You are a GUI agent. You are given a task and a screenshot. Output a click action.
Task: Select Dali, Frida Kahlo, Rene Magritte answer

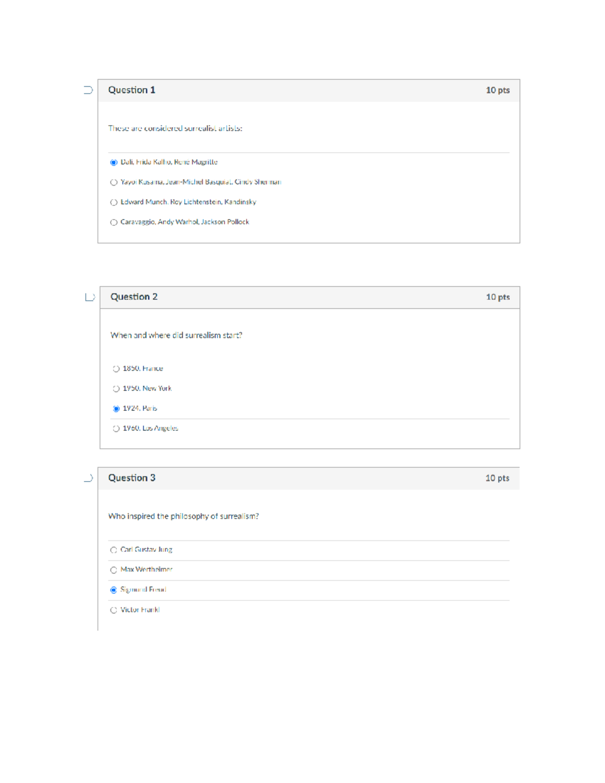pyautogui.click(x=114, y=162)
